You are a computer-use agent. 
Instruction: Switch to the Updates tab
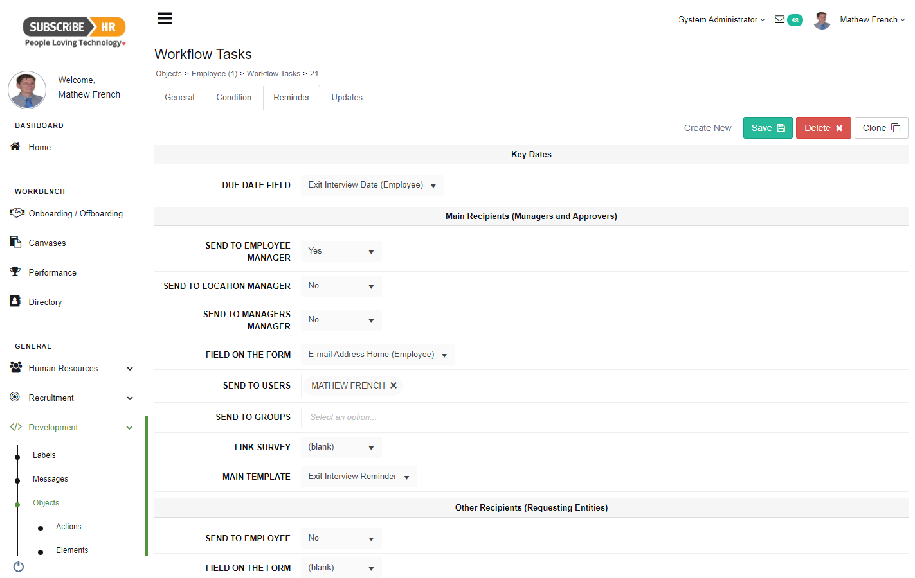pos(347,97)
